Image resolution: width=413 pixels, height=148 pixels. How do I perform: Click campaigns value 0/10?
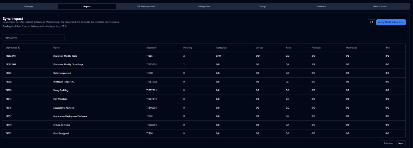[x=218, y=56]
